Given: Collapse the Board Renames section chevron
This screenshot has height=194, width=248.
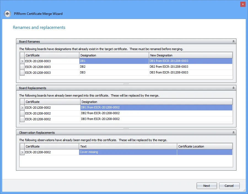Looking at the screenshot, I should coord(233,41).
